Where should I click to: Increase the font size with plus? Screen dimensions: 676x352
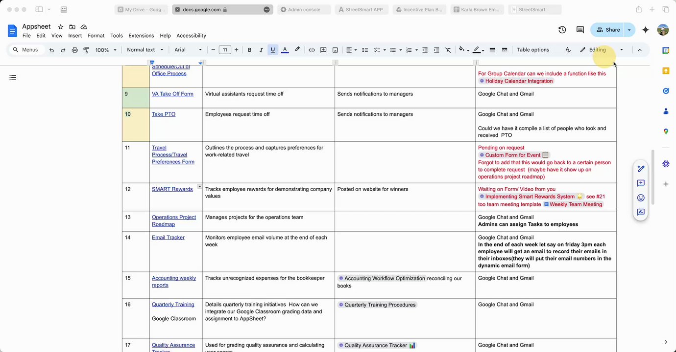(237, 50)
